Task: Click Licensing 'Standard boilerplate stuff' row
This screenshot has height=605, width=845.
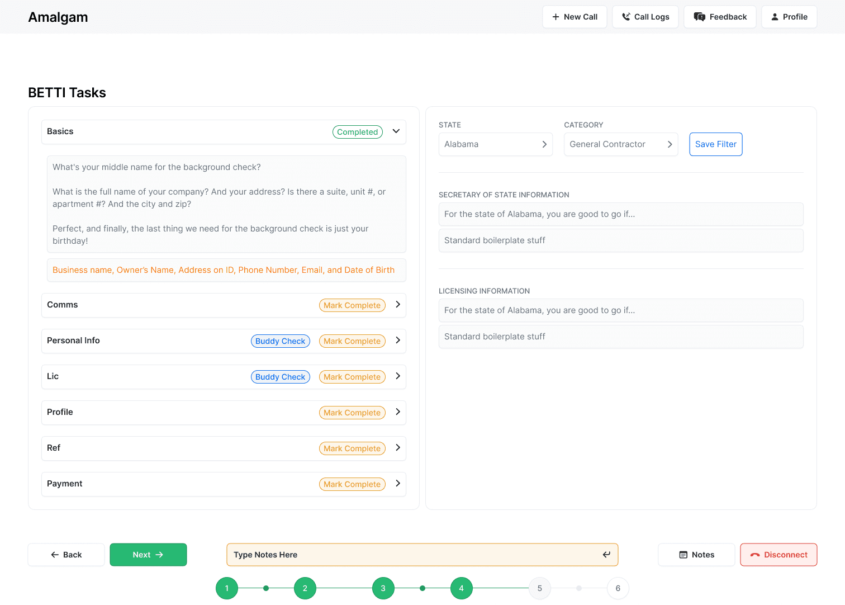Action: pyautogui.click(x=621, y=337)
